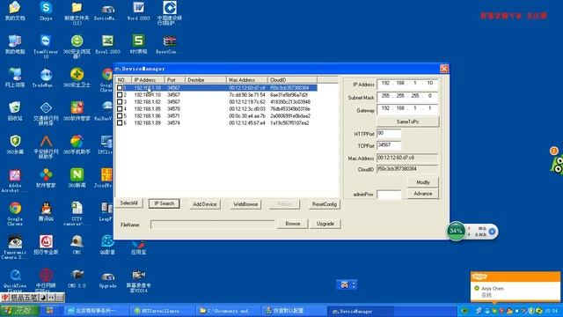Open the 360 News green N icon
The height and width of the screenshot is (317, 563).
pyautogui.click(x=77, y=178)
